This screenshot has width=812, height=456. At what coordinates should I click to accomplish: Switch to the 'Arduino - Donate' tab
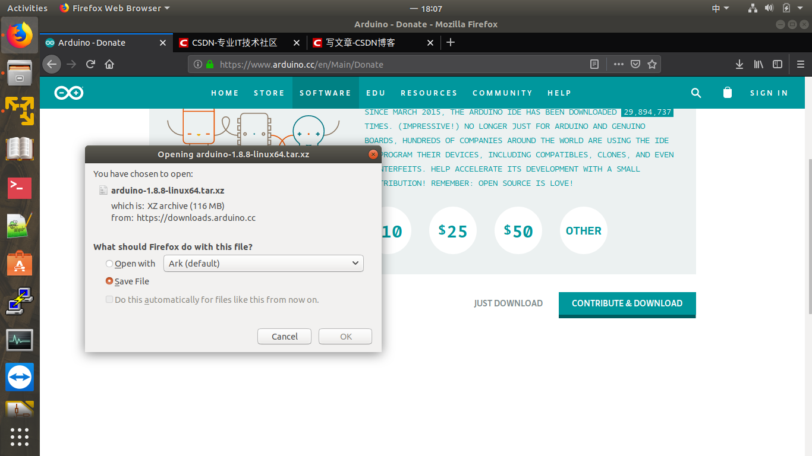point(106,42)
